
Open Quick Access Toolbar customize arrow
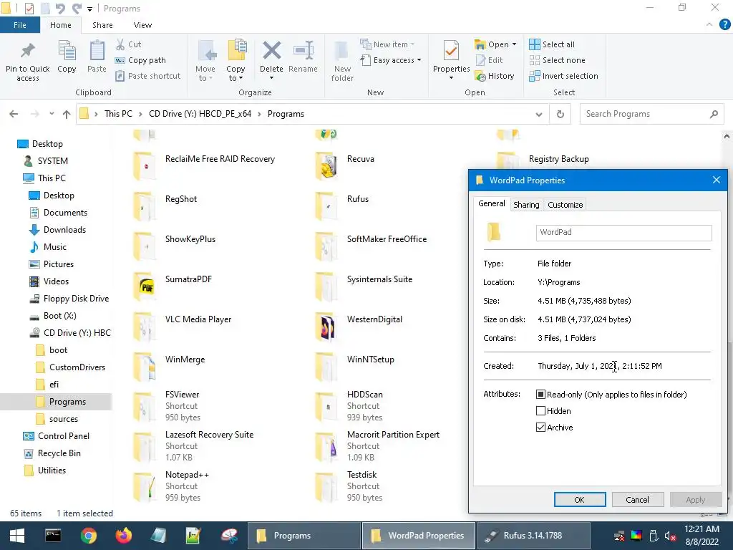(89, 9)
